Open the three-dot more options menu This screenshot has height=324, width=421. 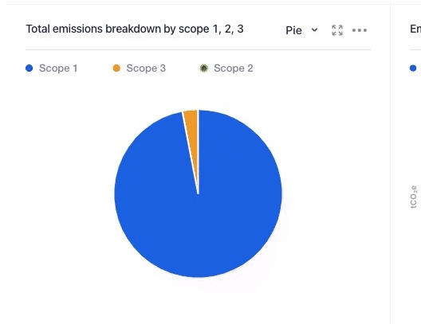360,30
